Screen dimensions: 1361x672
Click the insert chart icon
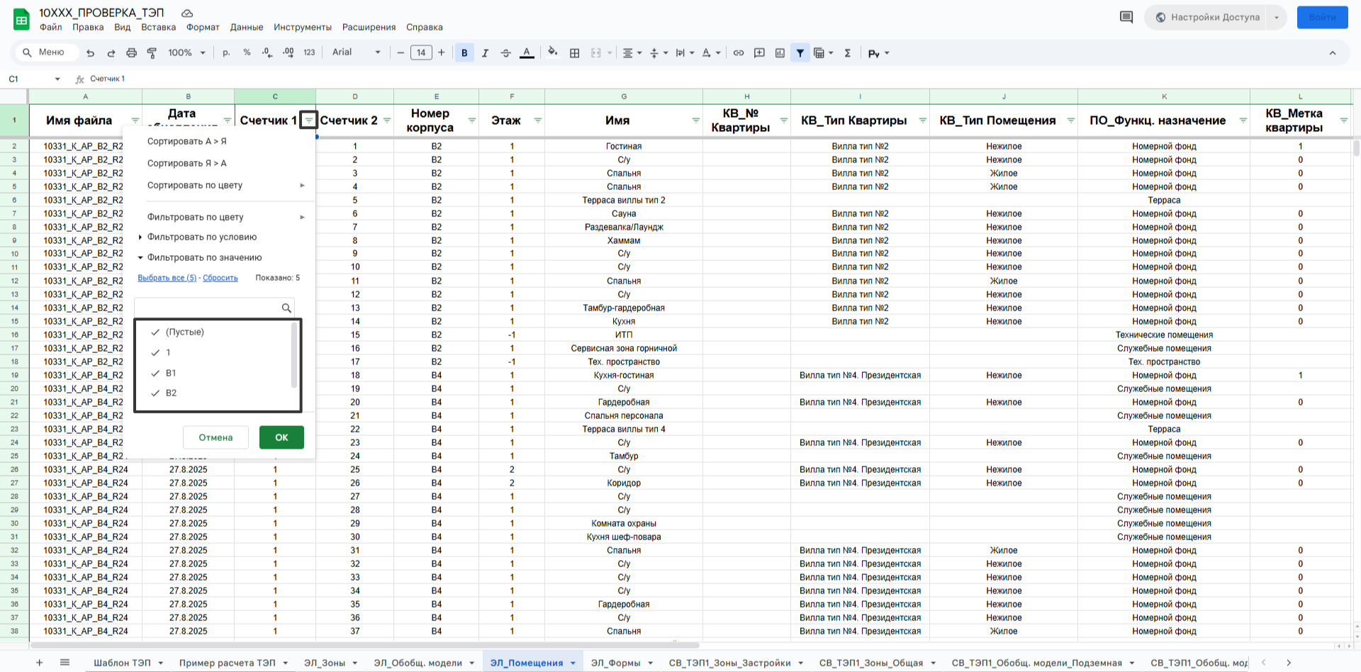click(780, 53)
